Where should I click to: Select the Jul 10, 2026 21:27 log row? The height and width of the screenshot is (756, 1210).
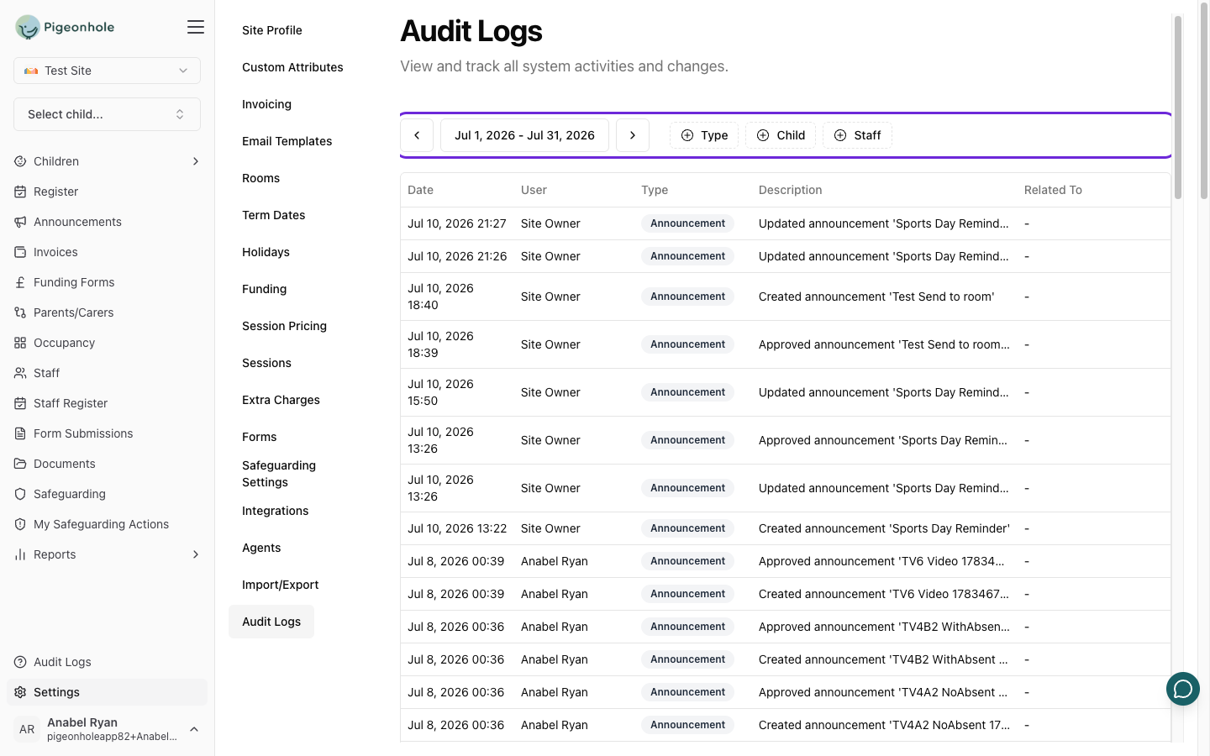coord(786,223)
